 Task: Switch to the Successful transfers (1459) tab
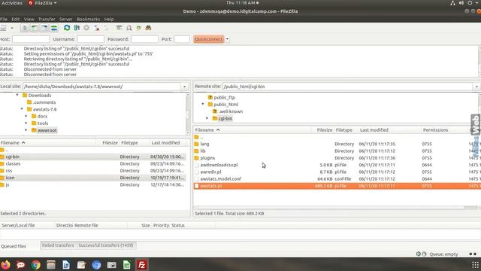point(106,245)
